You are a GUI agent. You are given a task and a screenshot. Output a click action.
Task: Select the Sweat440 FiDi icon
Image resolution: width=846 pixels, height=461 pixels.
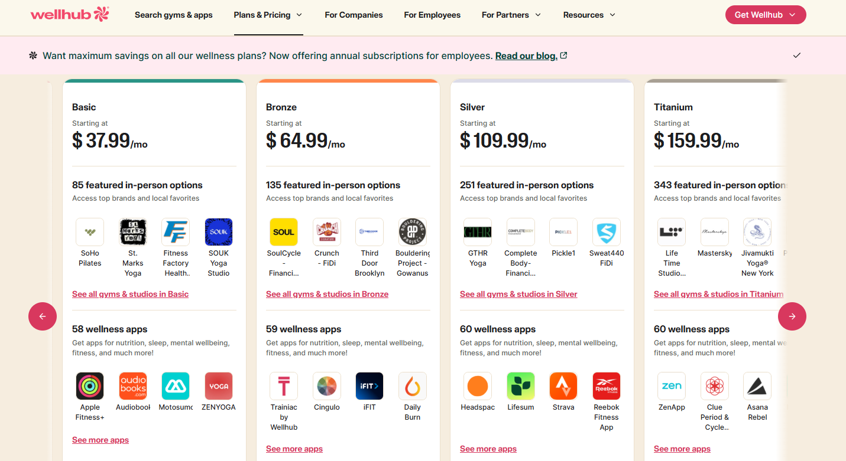tap(607, 232)
